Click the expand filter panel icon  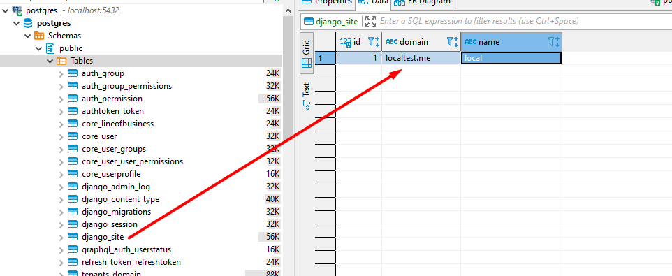[x=371, y=21]
